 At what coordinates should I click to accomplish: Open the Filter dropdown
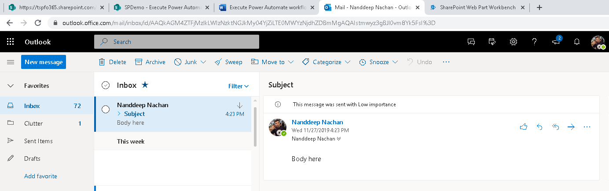pos(238,86)
